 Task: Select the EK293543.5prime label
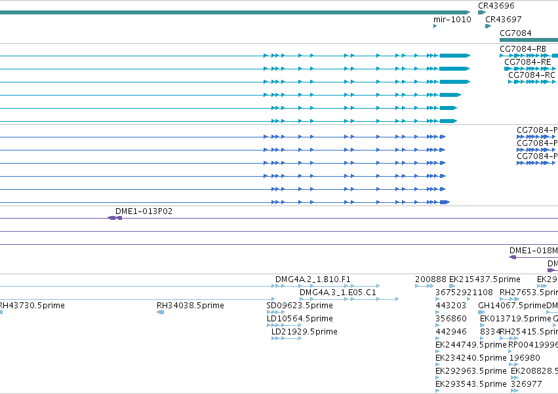click(x=471, y=384)
